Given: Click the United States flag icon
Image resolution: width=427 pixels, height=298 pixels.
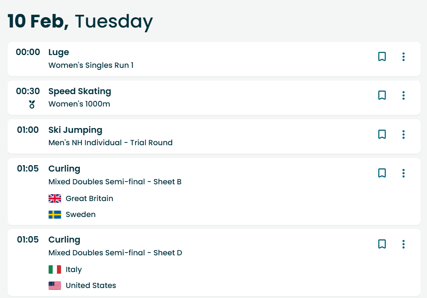Looking at the screenshot, I should point(55,286).
